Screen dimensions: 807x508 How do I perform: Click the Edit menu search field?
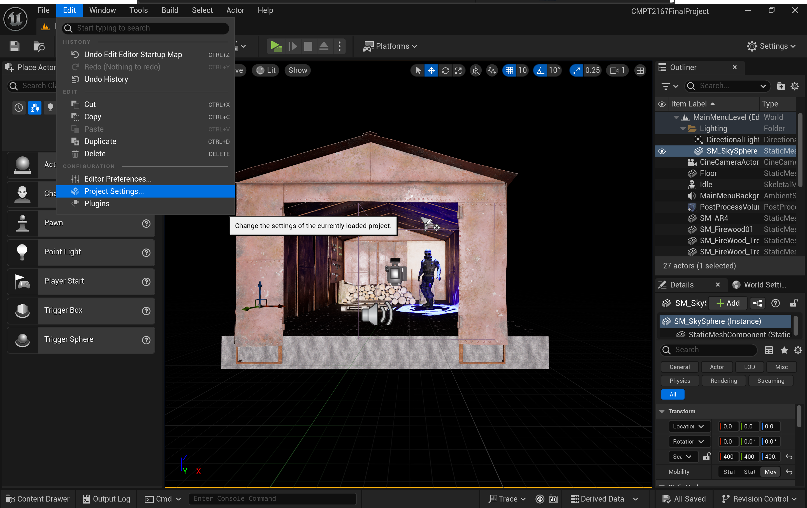coord(145,28)
